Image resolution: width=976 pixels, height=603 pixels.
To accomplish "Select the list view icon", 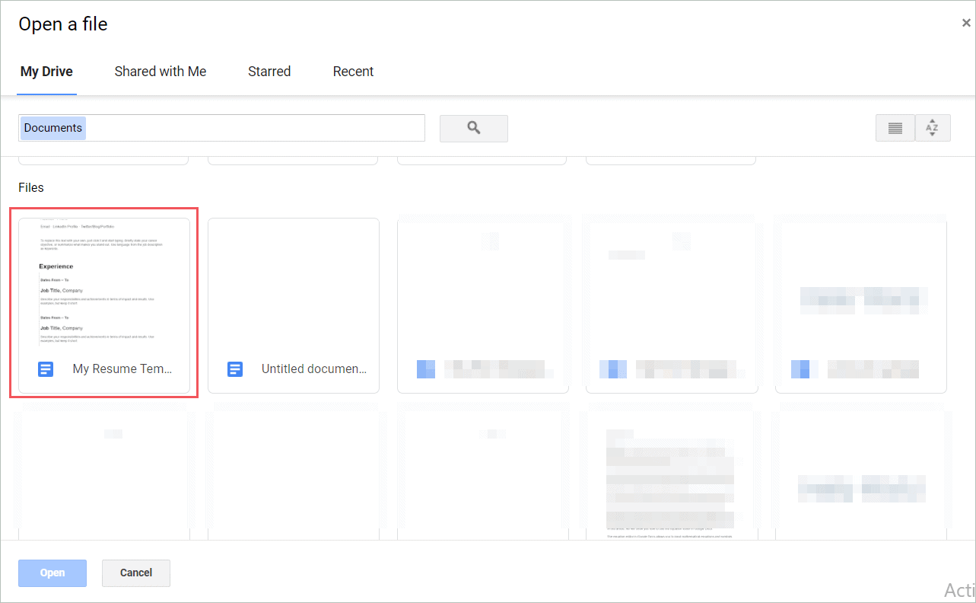I will click(x=895, y=128).
